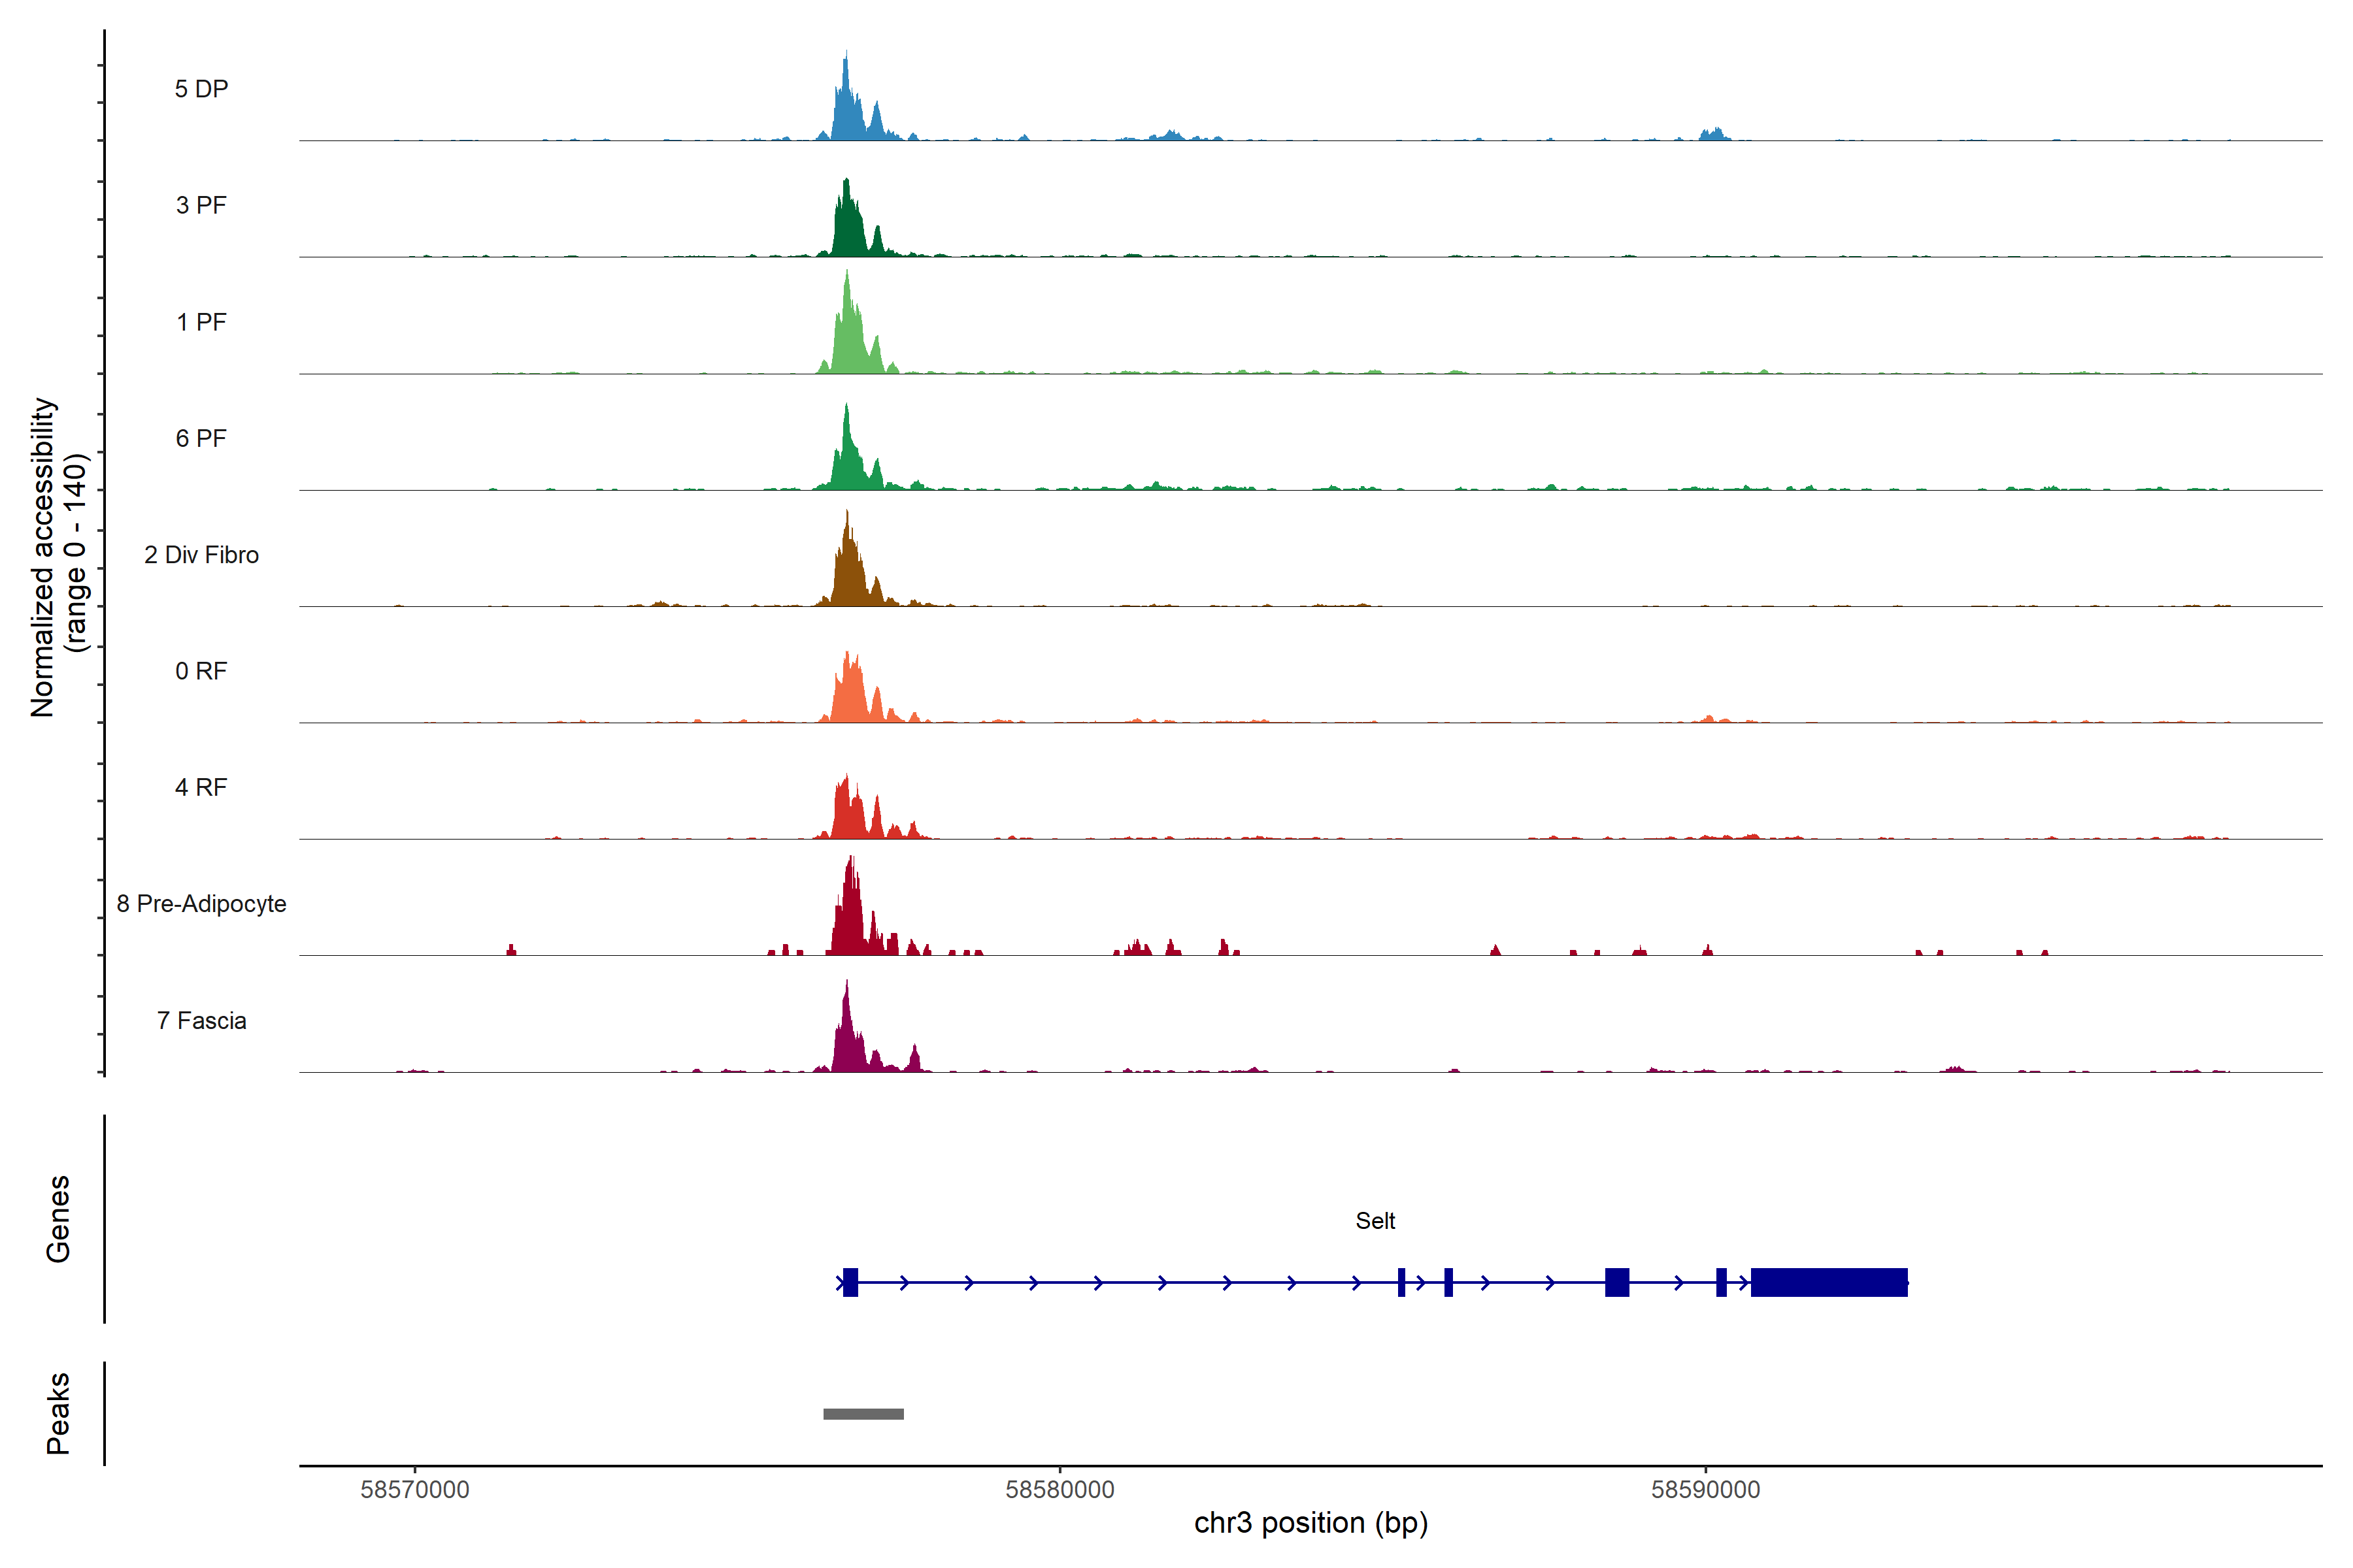This screenshot has height=1568, width=2353.
Task: Click the 4 RF track label
Action: 201,787
